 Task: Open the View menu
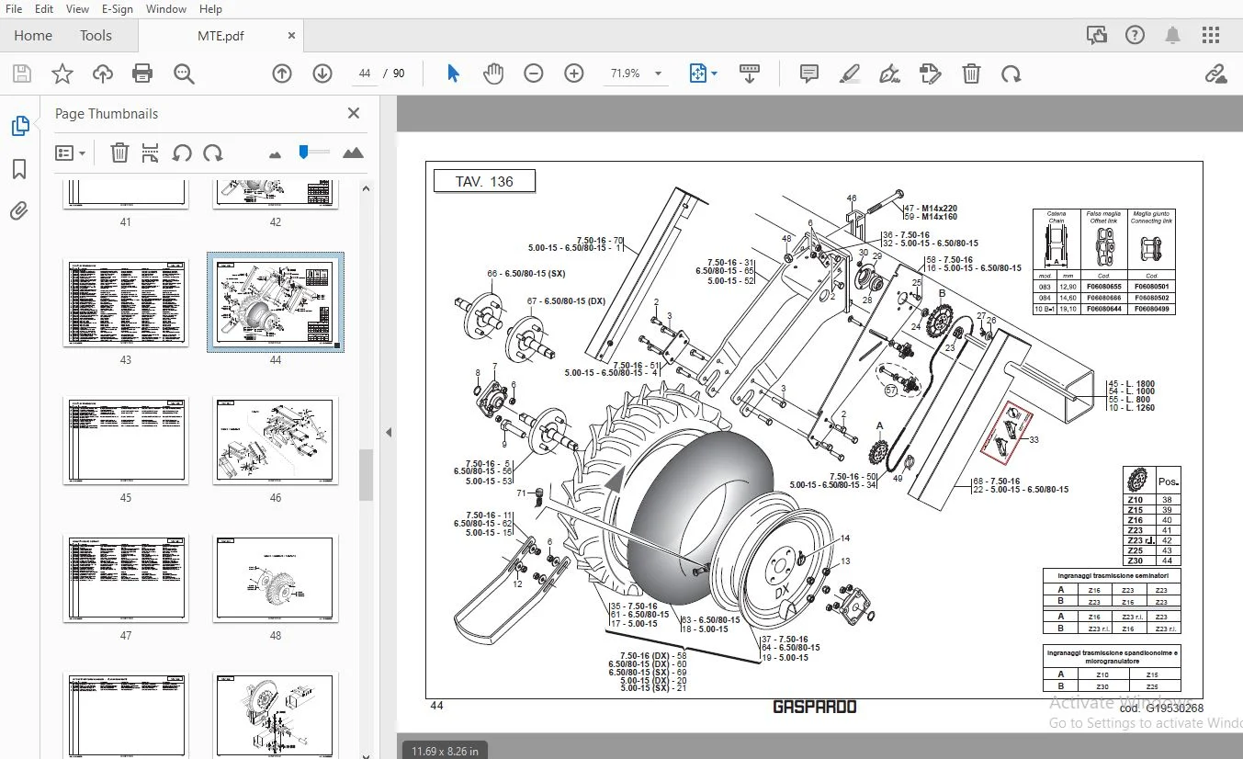[x=78, y=9]
